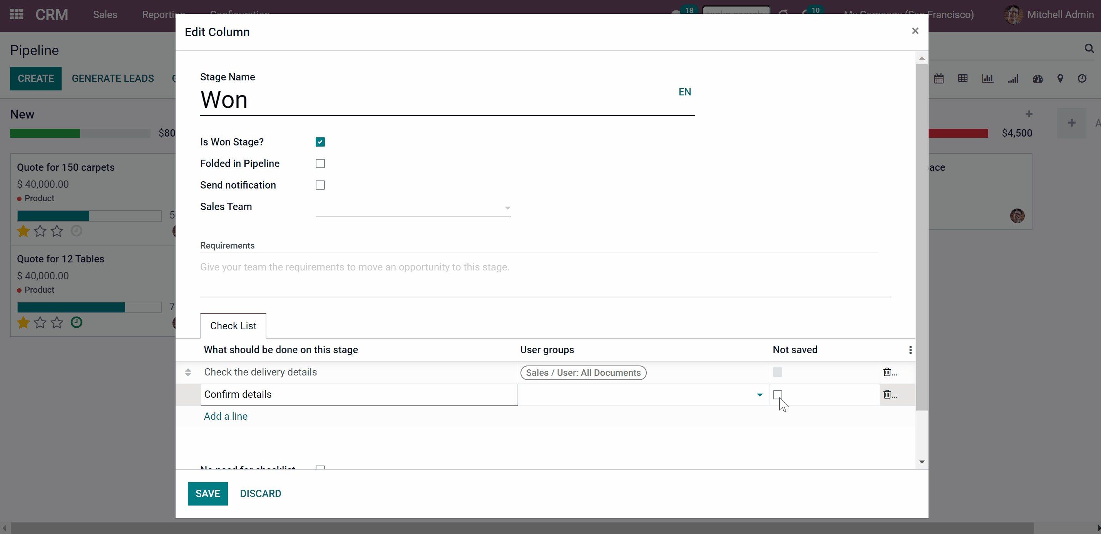Uncheck the Is Won Stage checkbox
Viewport: 1101px width, 534px height.
coord(320,142)
